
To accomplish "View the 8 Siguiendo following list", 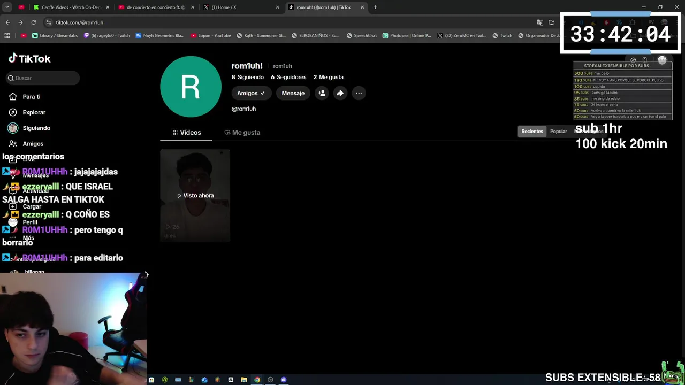I will click(247, 77).
